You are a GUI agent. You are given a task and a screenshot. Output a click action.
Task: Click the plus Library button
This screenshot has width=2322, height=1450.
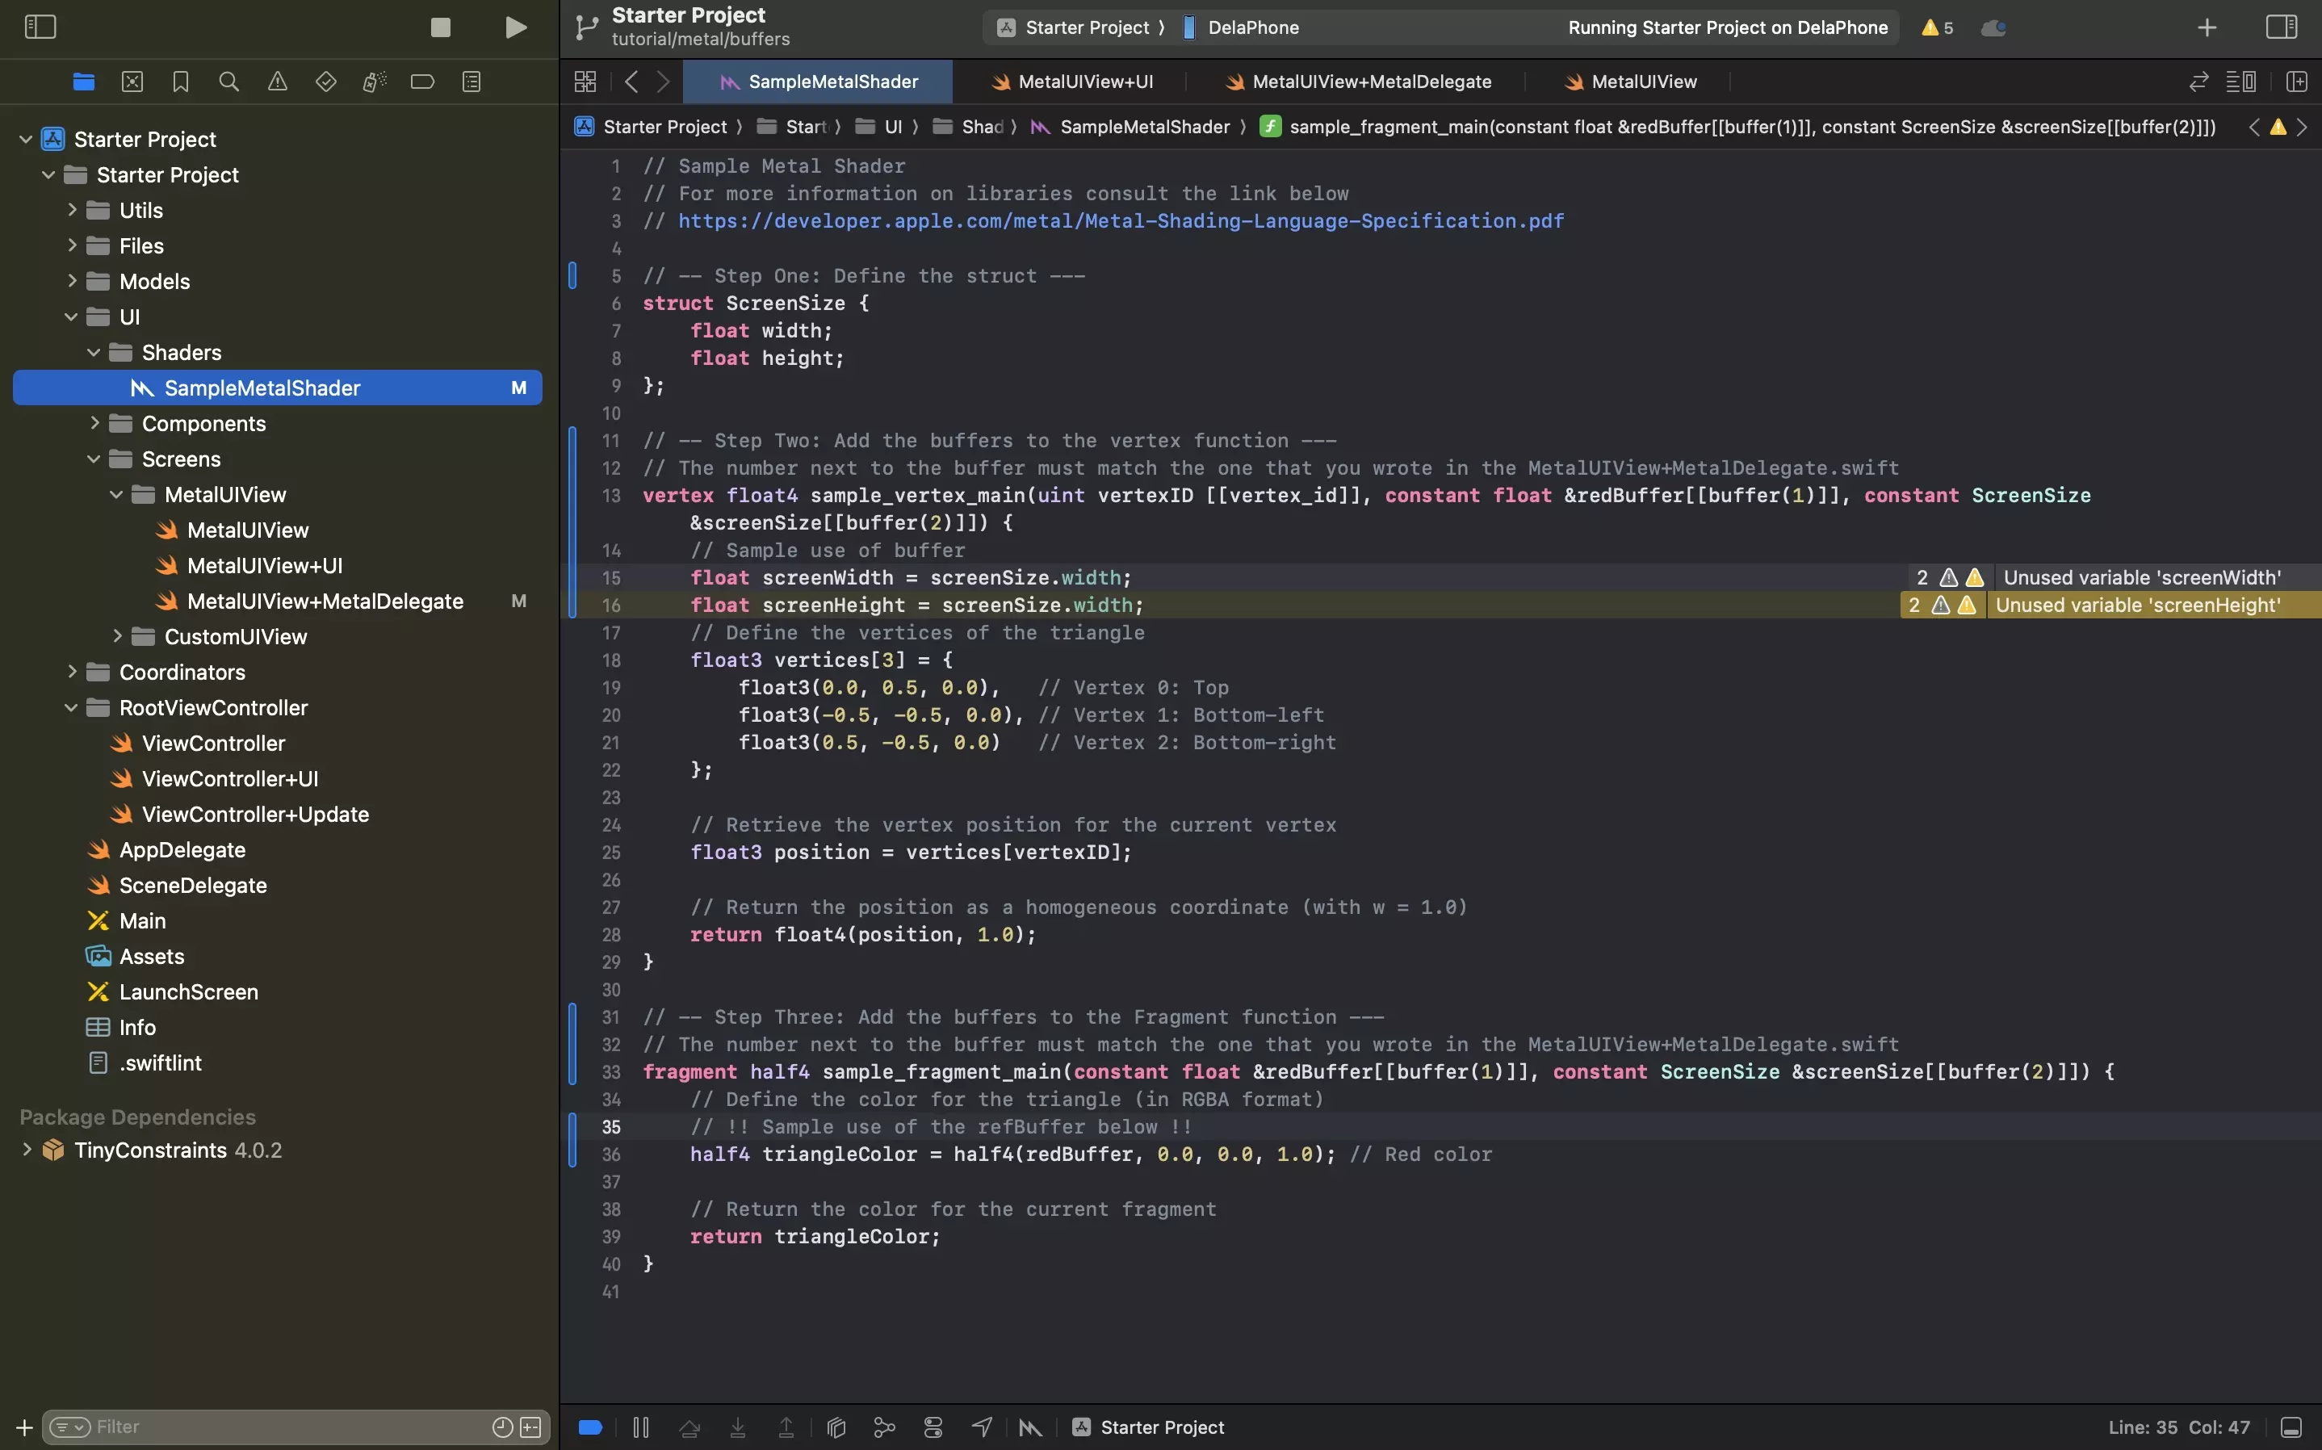point(2207,27)
